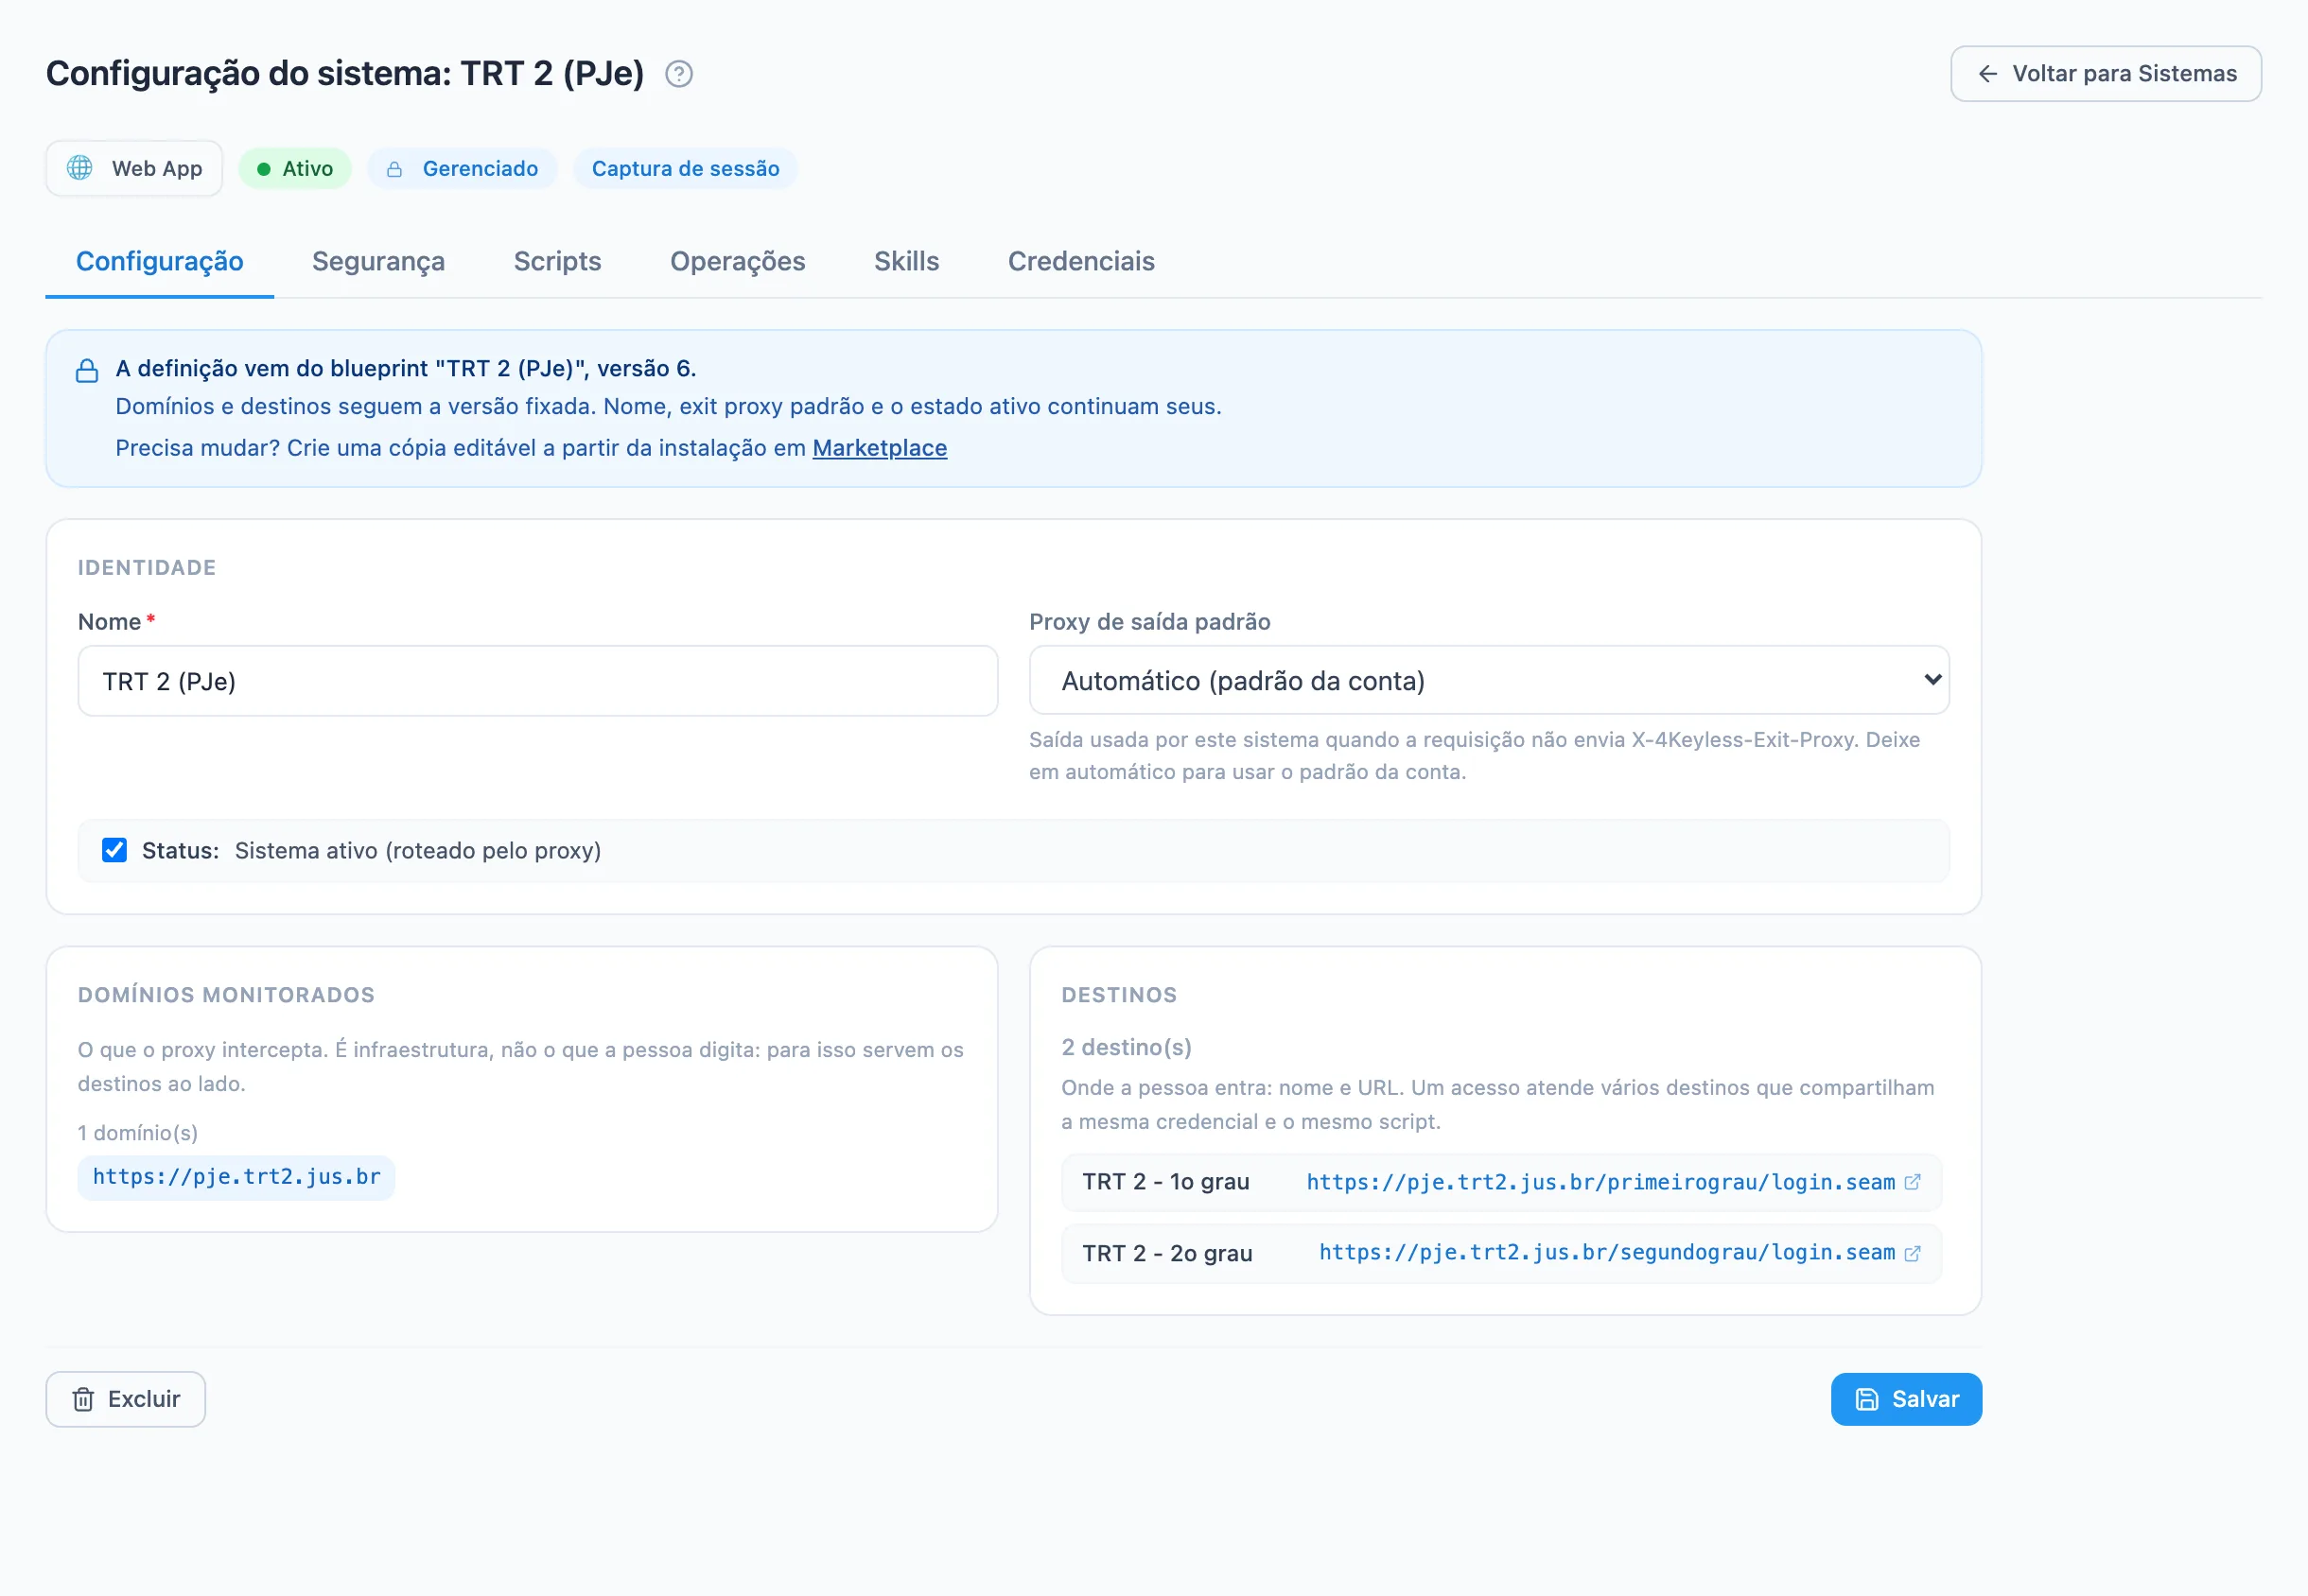The width and height of the screenshot is (2308, 1596).
Task: Go to the Skills tab
Action: click(x=906, y=261)
